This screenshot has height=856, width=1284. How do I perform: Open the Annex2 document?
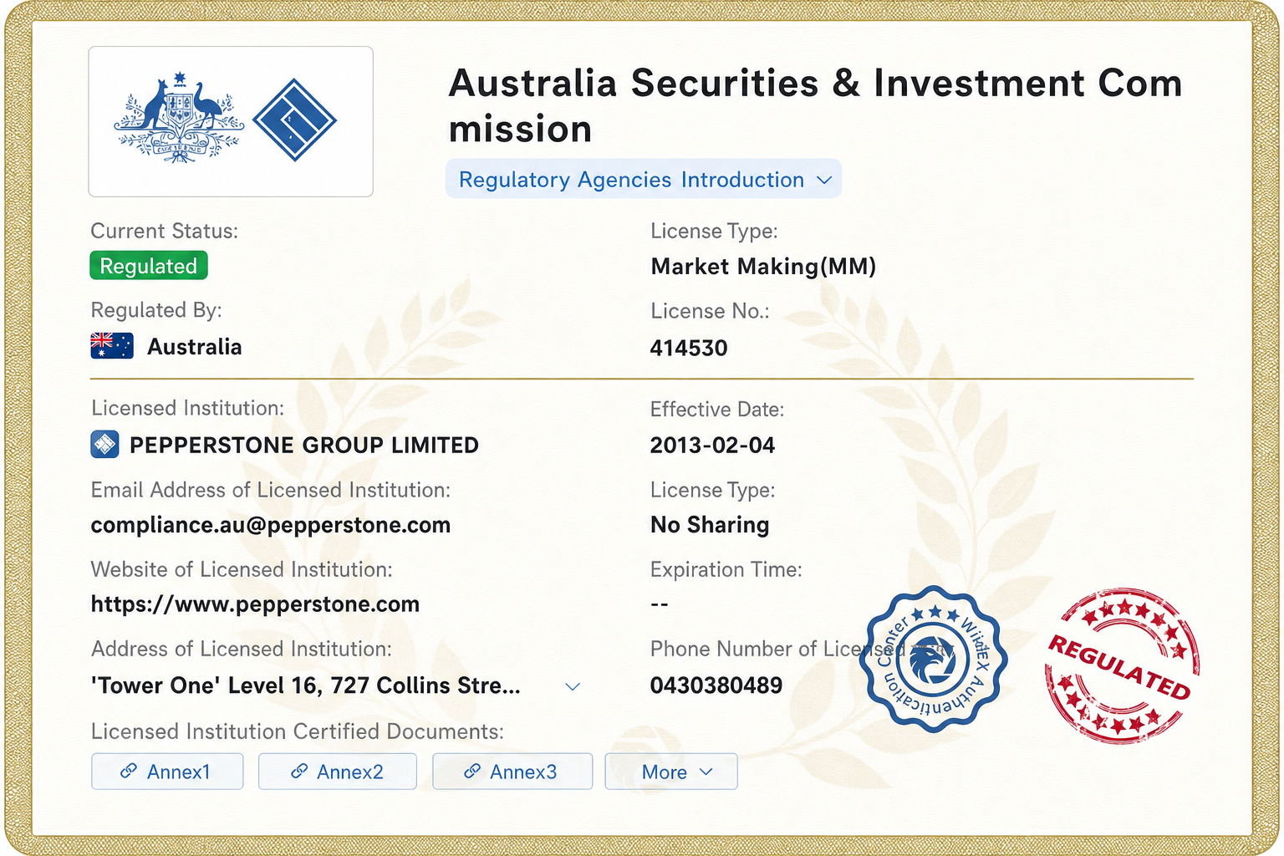[x=338, y=772]
